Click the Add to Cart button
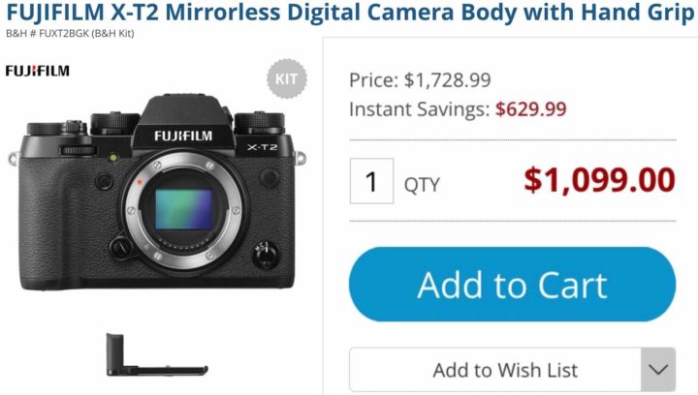This screenshot has height=395, width=698. (512, 285)
